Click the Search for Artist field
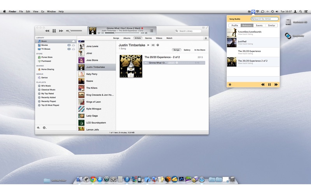This screenshot has width=311, height=194. pos(265,19)
